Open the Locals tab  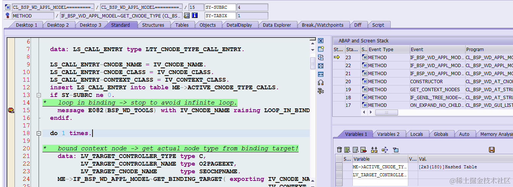417,134
